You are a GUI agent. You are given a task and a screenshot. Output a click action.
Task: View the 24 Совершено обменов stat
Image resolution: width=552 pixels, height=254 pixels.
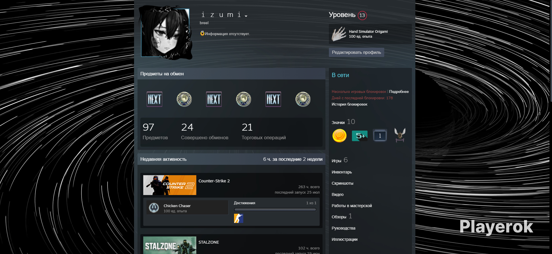[x=205, y=131]
